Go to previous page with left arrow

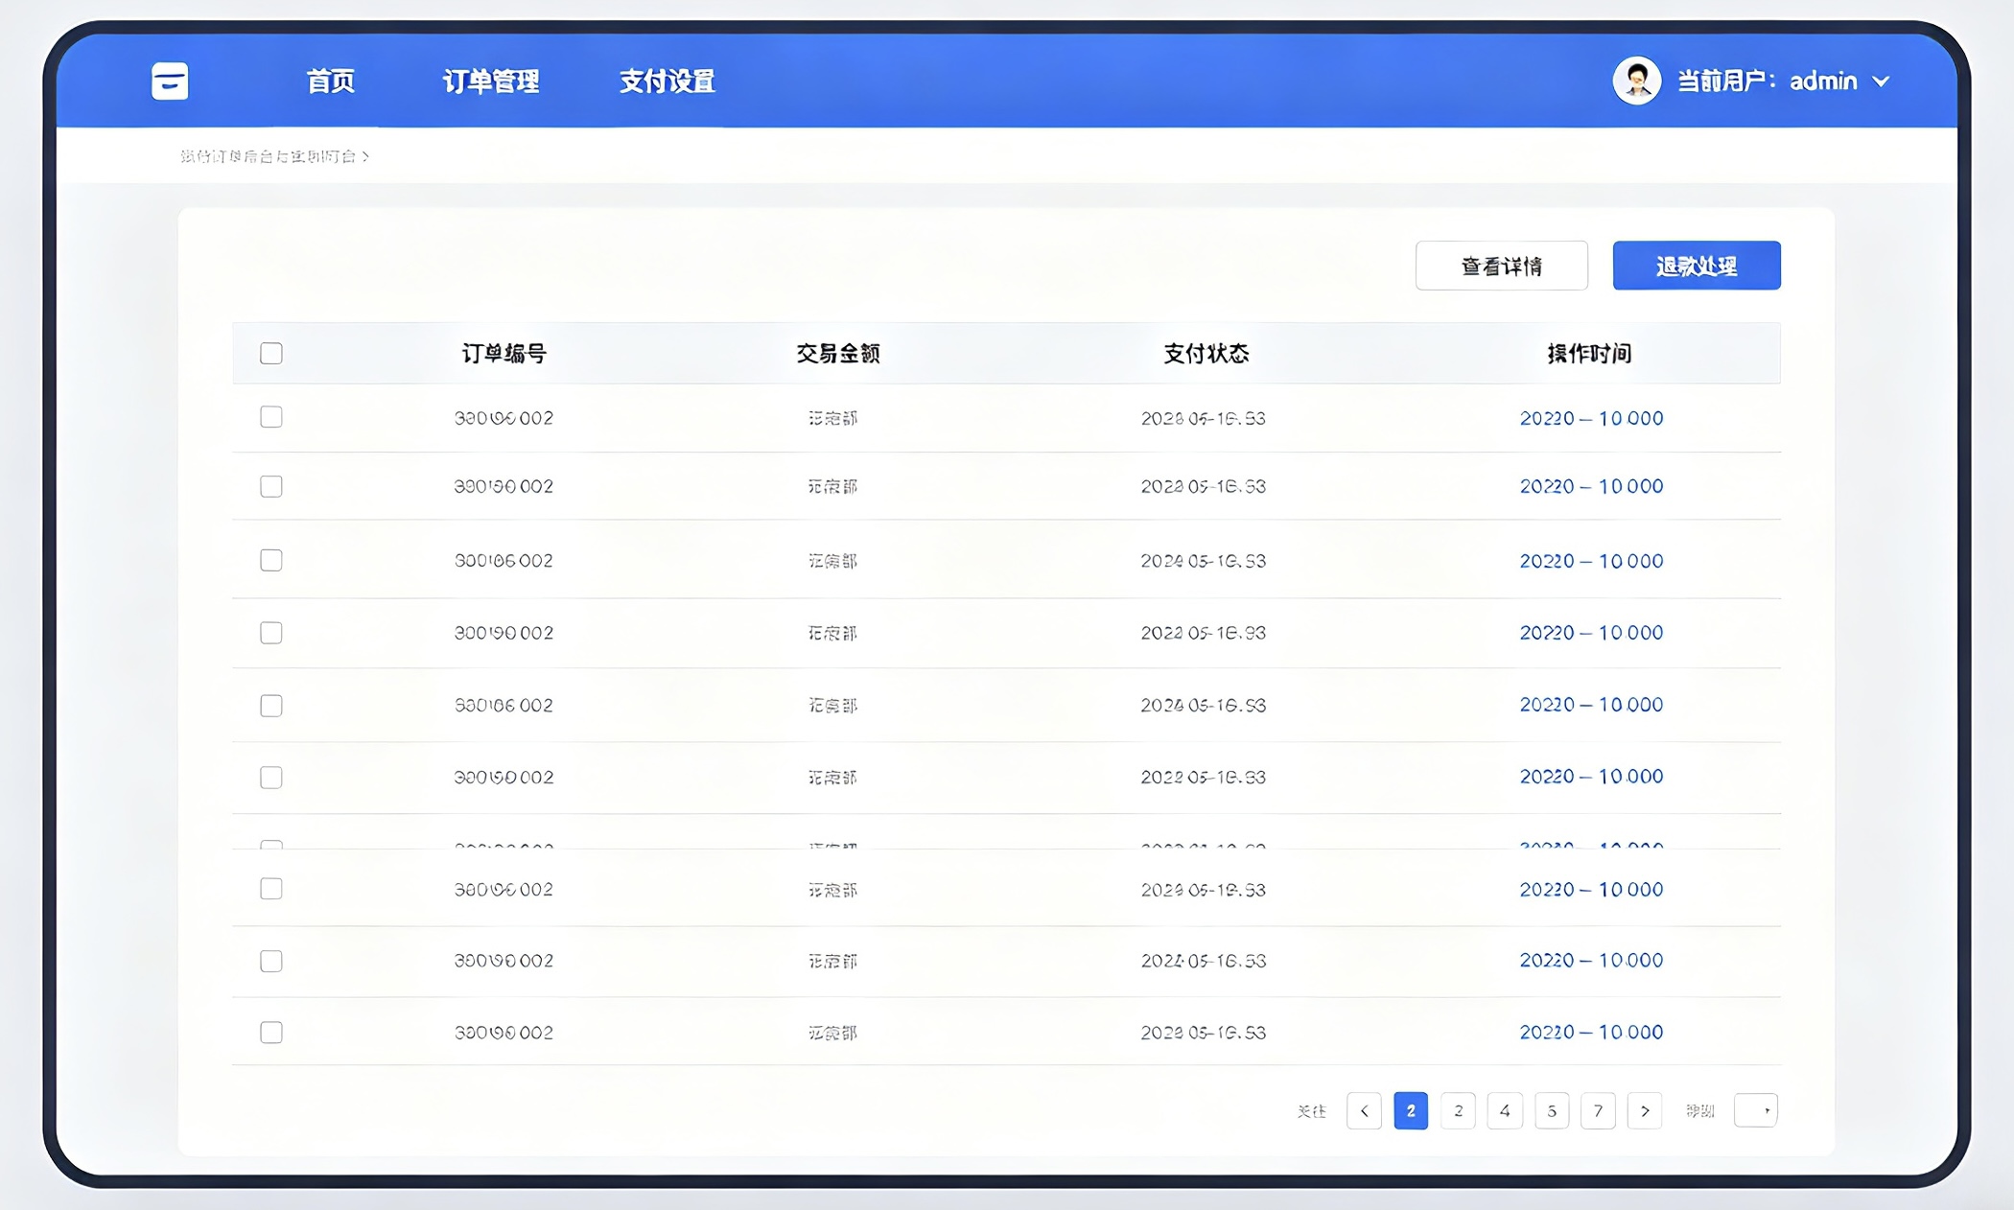[1364, 1110]
